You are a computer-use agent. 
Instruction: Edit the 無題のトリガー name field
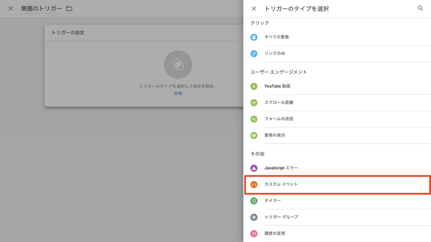[41, 9]
